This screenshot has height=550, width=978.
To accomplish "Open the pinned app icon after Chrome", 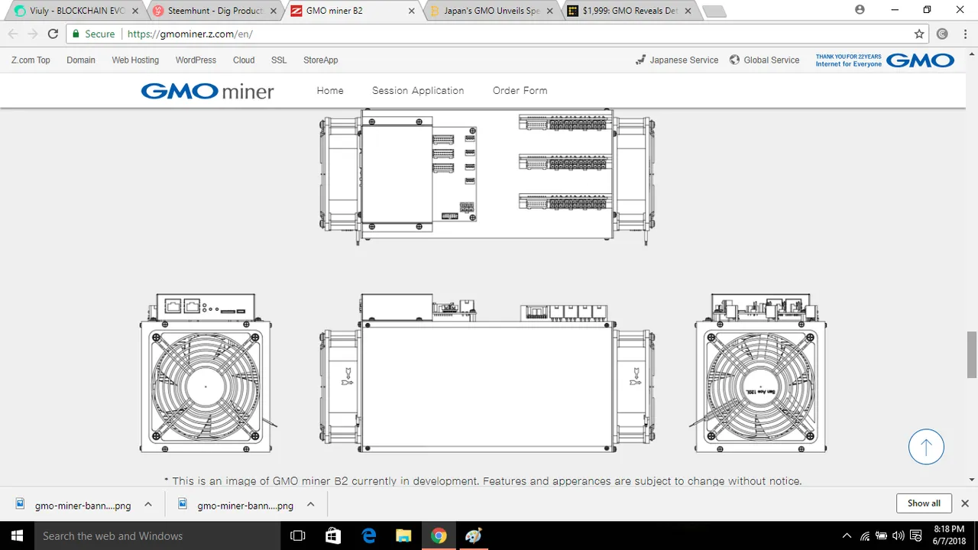I will pyautogui.click(x=473, y=535).
